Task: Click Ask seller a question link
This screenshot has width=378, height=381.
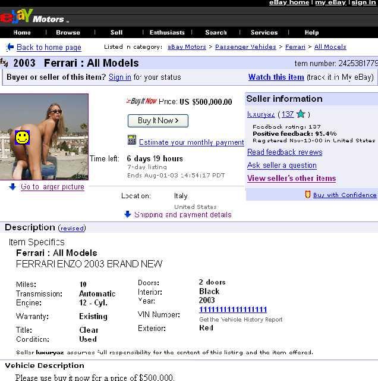Action: pos(282,165)
